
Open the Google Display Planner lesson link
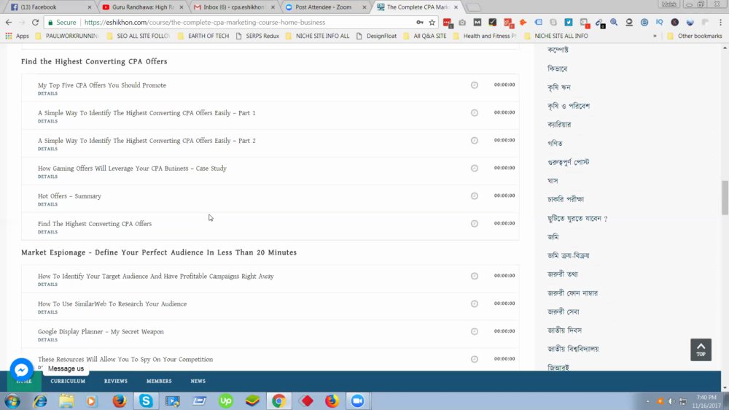coord(101,332)
